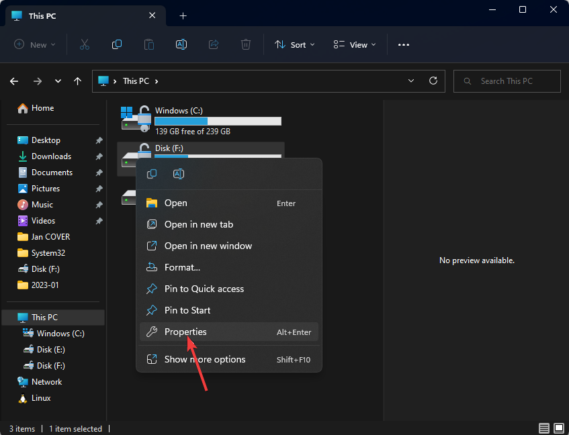
Task: Click the Refresh icon beside address bar
Action: (433, 81)
